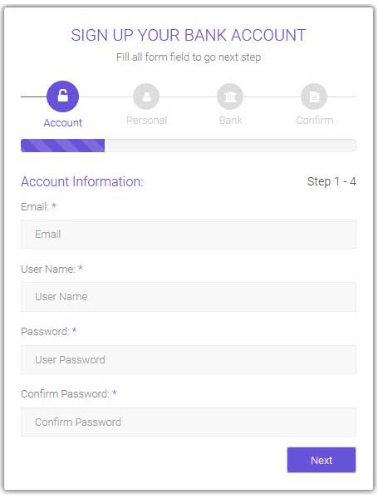Click the Next button
378x499 pixels.
click(322, 460)
